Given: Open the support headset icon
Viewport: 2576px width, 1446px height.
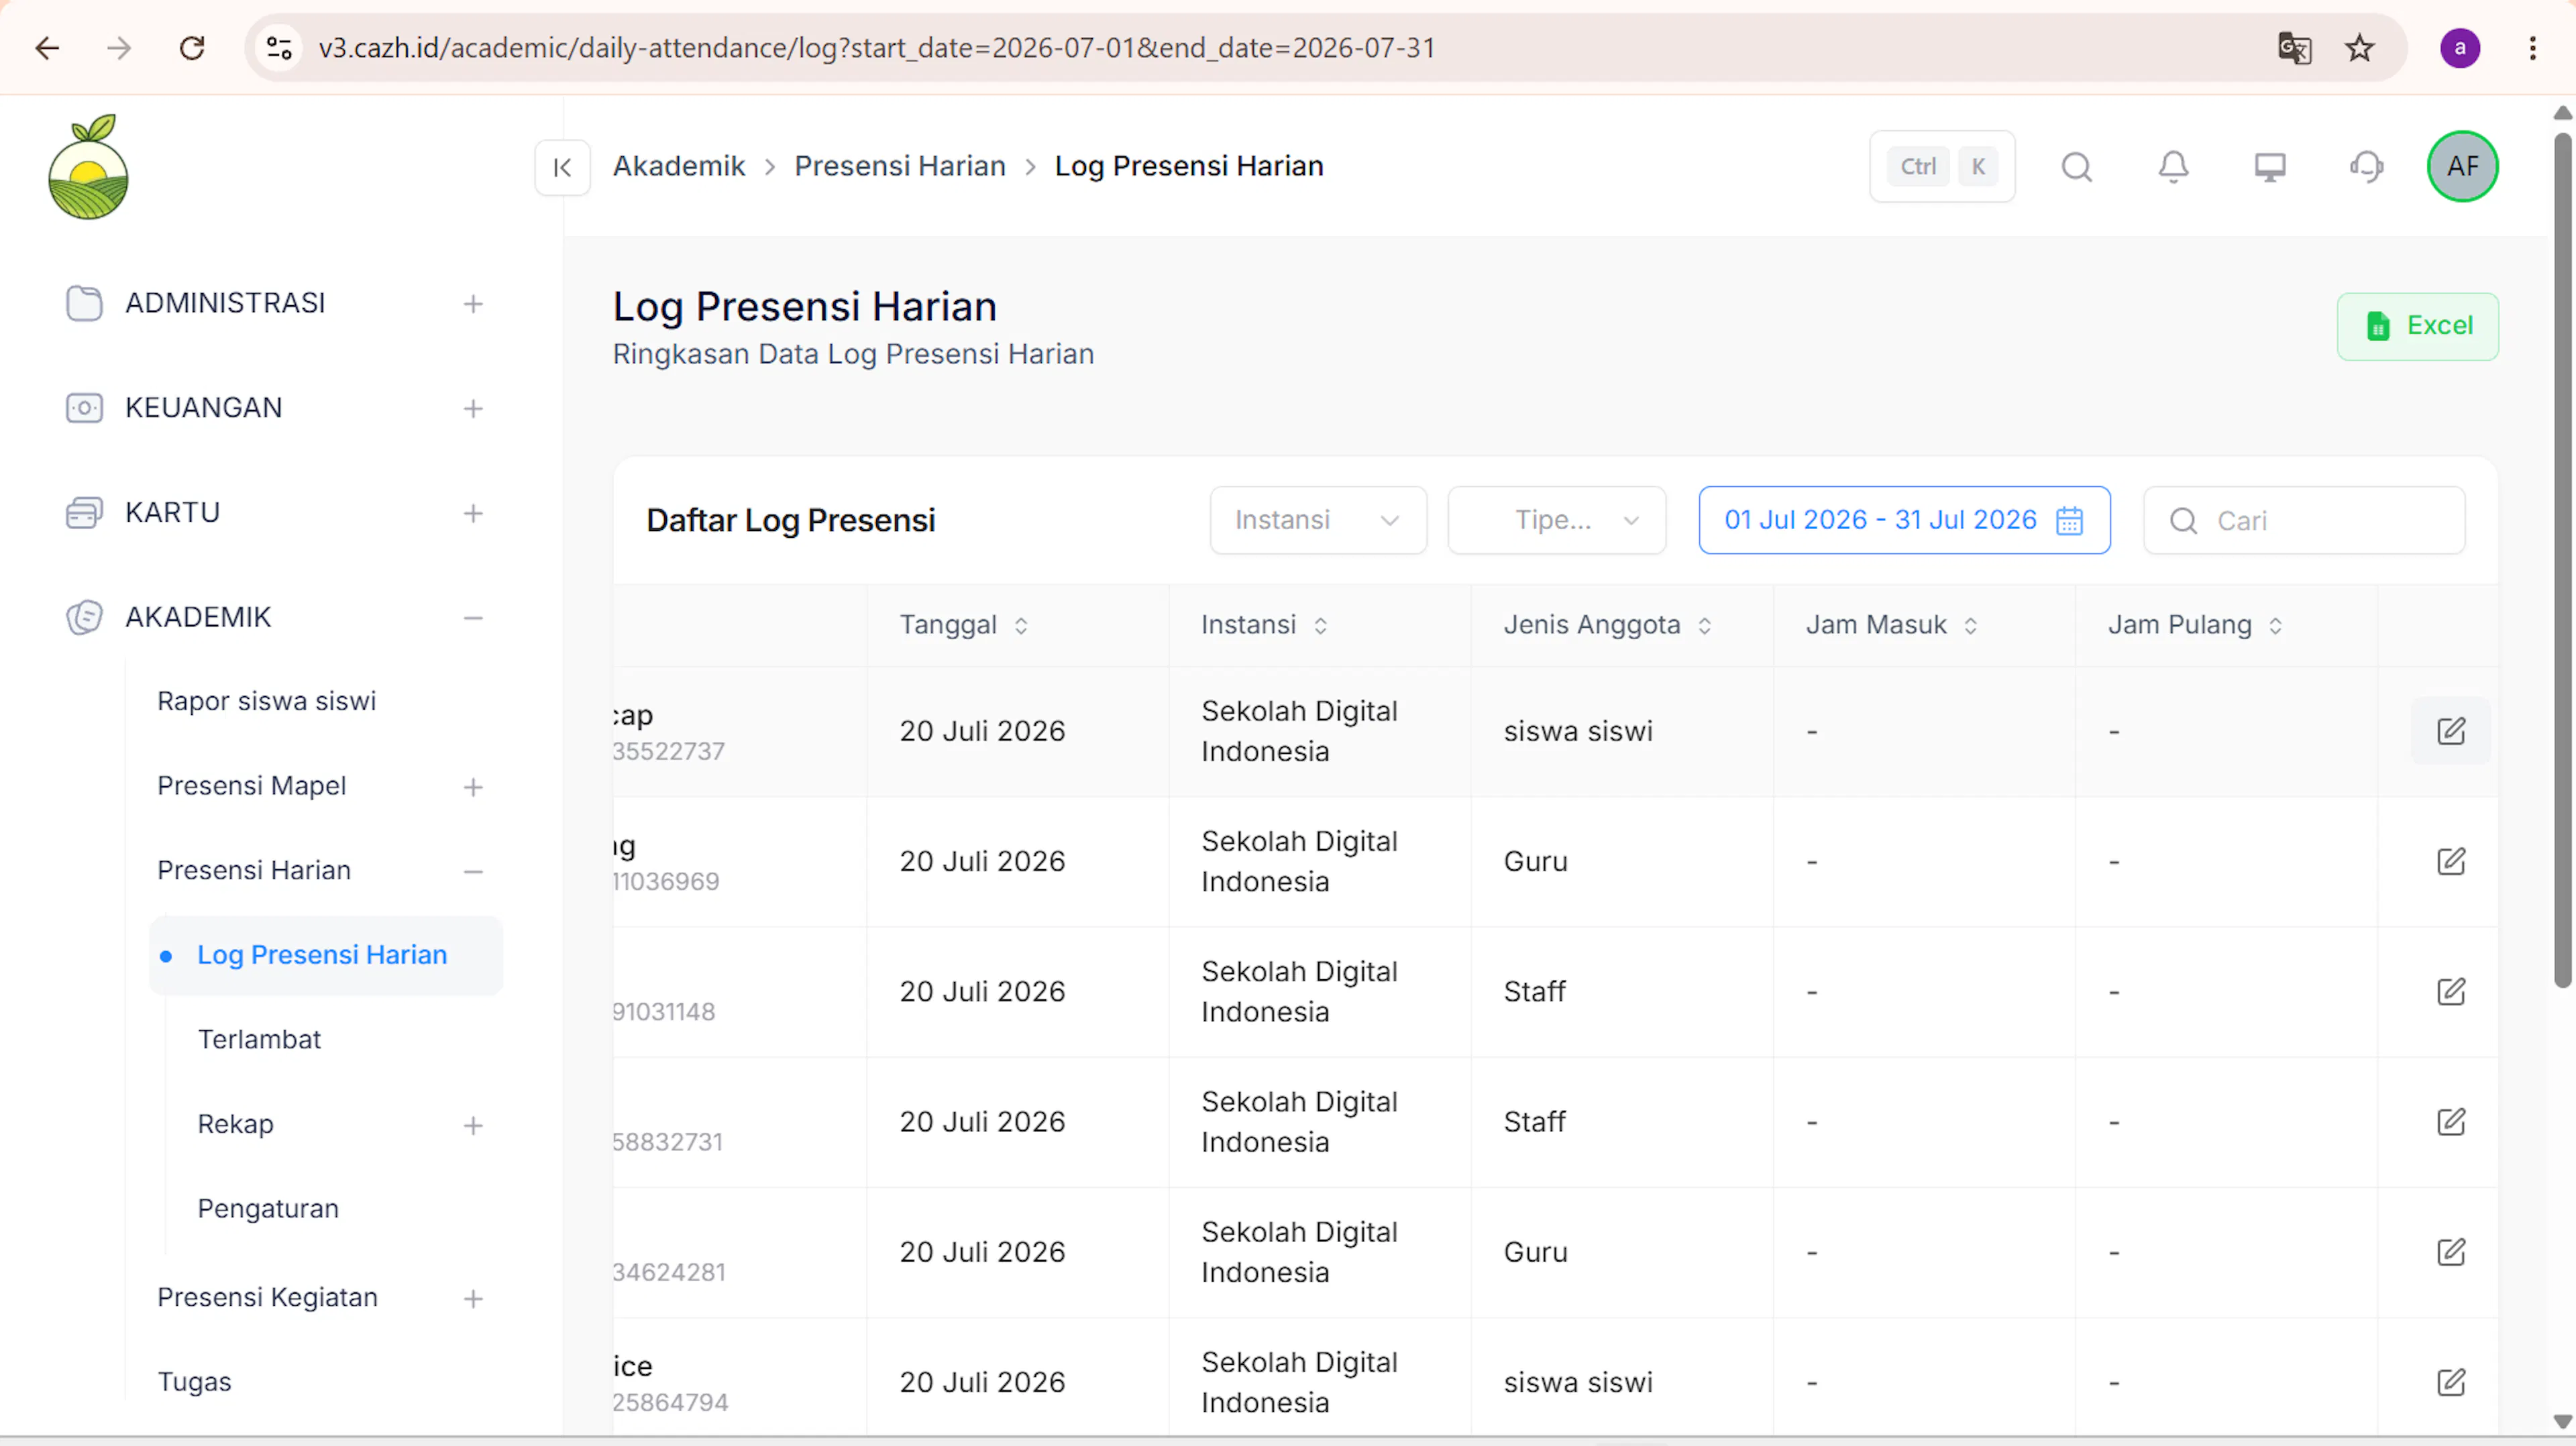Looking at the screenshot, I should 2367,167.
